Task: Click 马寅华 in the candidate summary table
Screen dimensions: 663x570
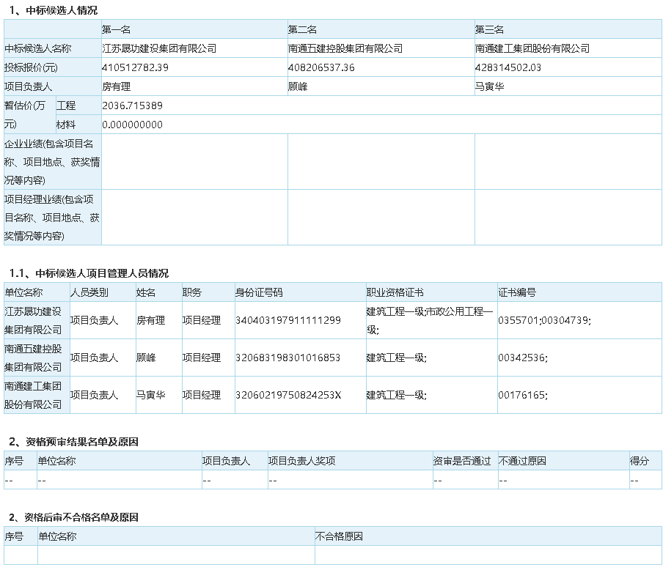Action: [x=490, y=86]
